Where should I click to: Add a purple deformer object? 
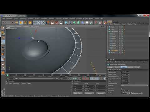coord(82,22)
